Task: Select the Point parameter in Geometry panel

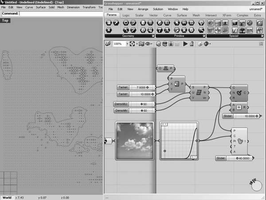Action: tap(109, 30)
